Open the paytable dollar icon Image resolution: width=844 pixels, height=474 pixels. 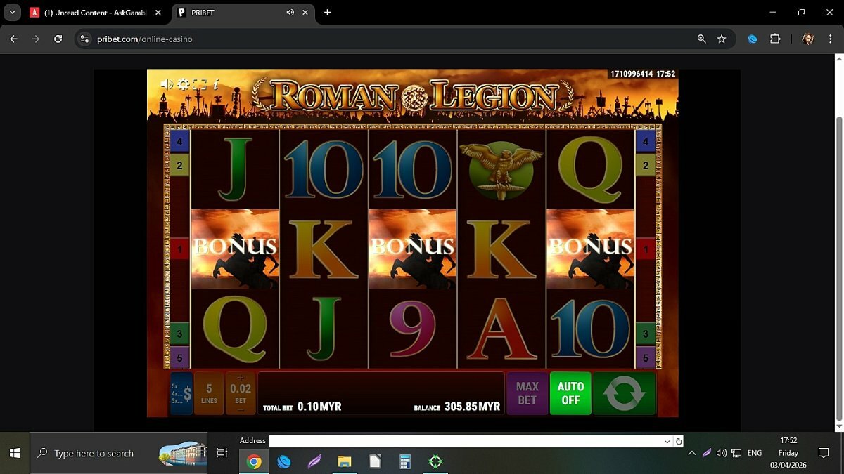(181, 393)
